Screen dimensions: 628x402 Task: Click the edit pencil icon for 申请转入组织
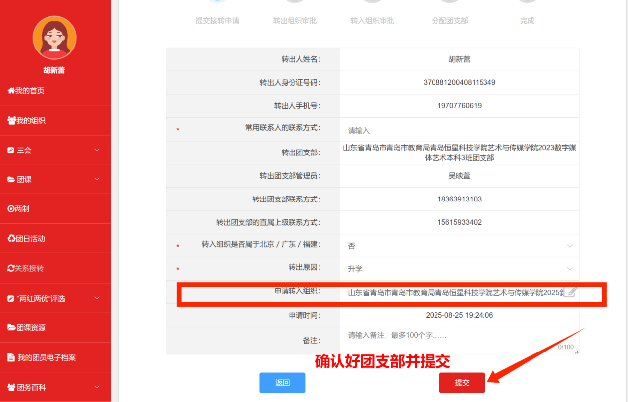[x=570, y=292]
